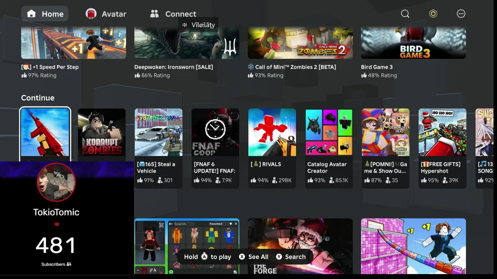This screenshot has width=497, height=279.
Task: Click the Avatar red character icon
Action: tap(91, 14)
